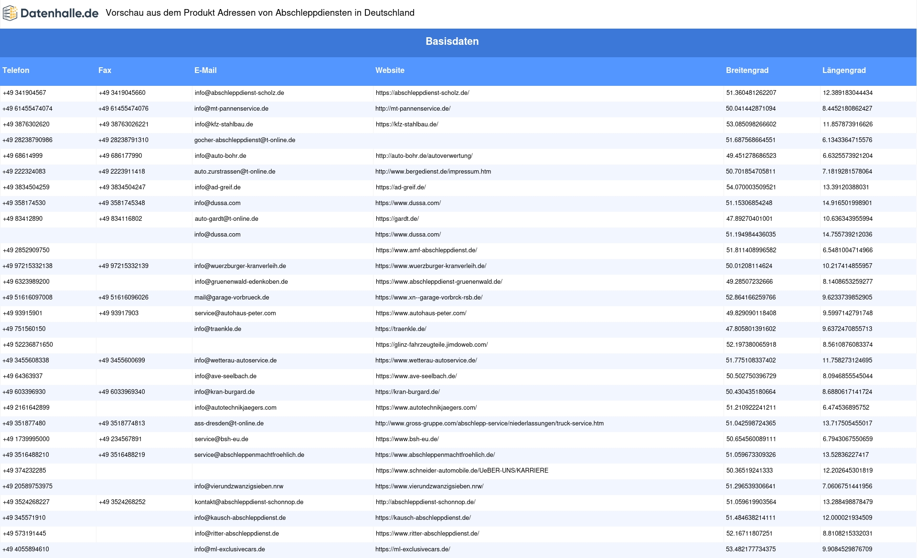
Task: Select the Website column header
Action: tap(390, 70)
